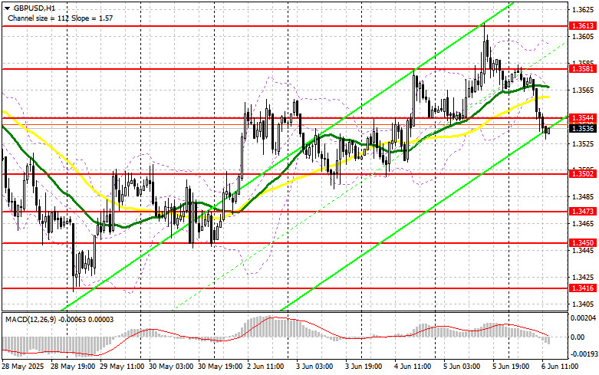Click the 0.00204 MACD scale value

(583, 317)
